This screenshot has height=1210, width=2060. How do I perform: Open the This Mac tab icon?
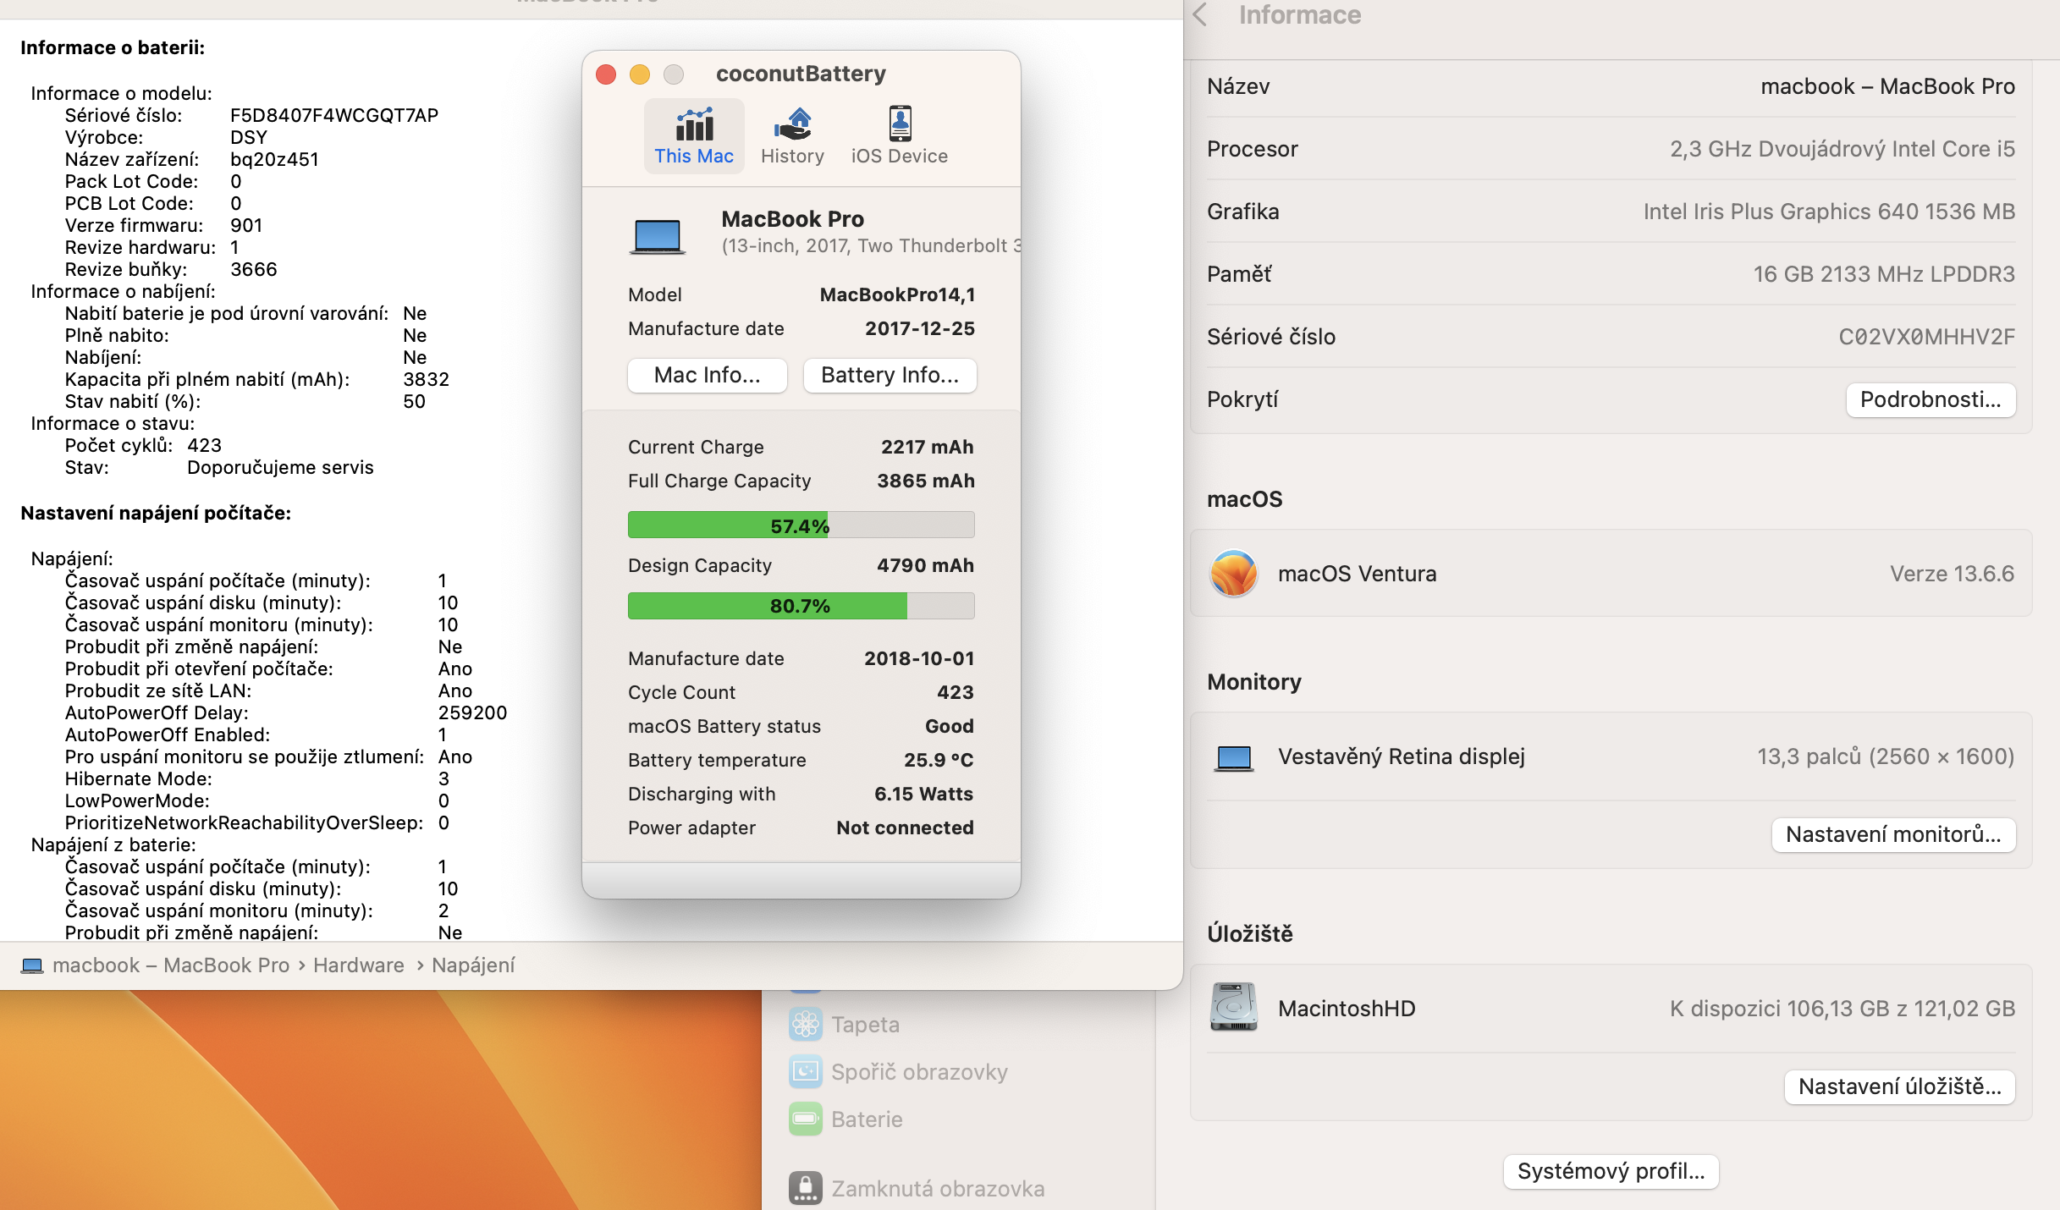[x=694, y=126]
